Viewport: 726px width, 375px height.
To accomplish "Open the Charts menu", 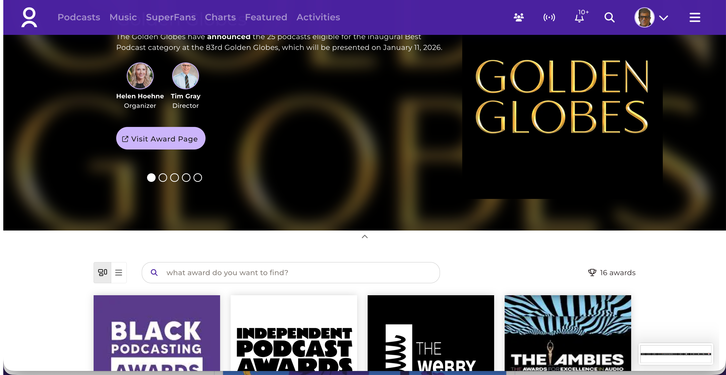I will 220,17.
